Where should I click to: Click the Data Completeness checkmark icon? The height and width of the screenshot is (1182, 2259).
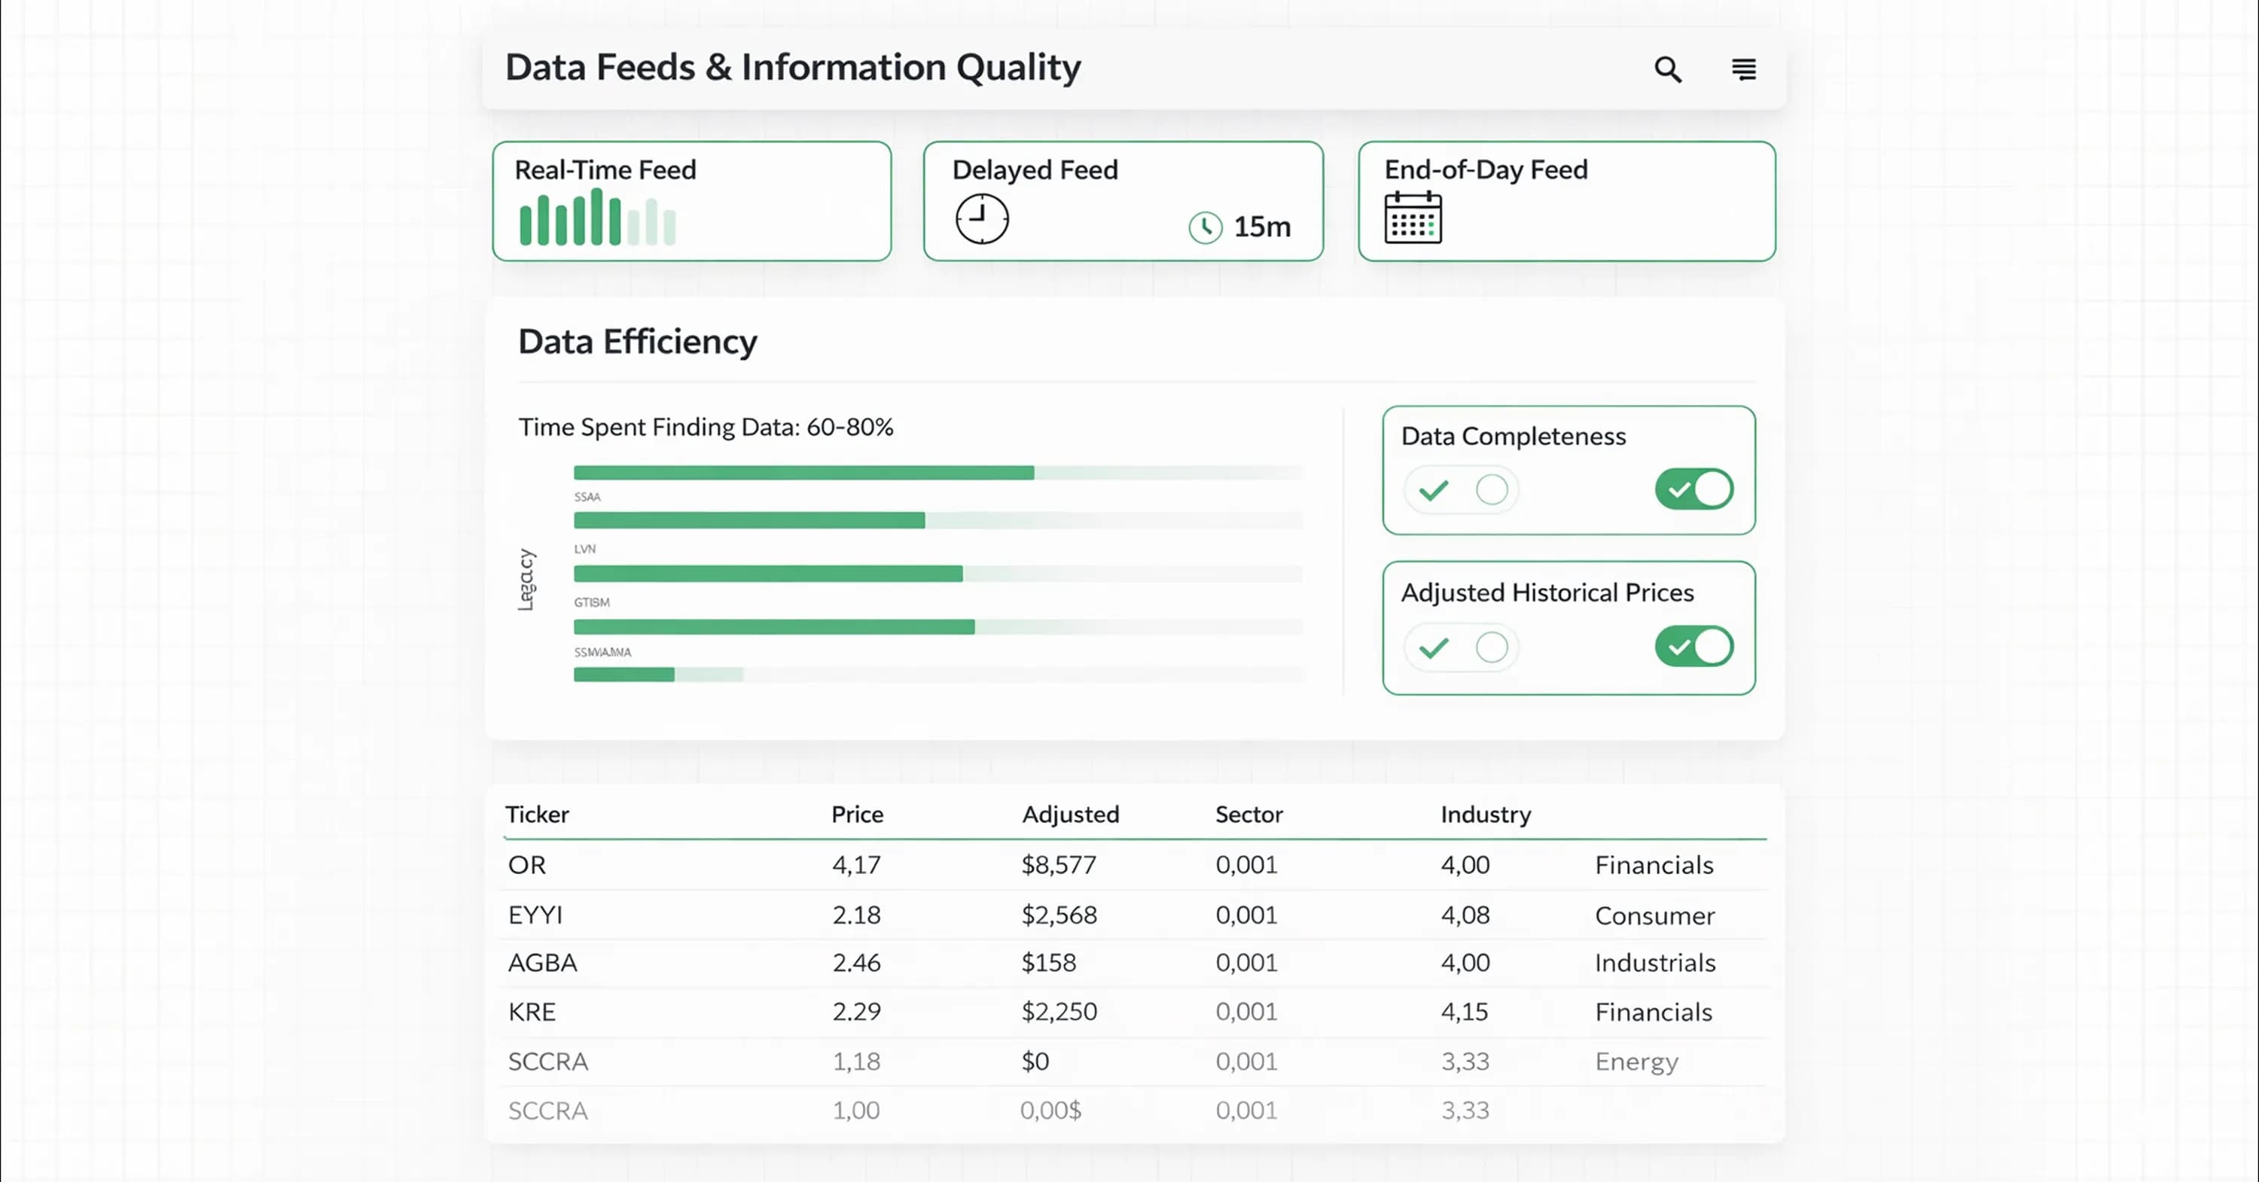coord(1434,489)
